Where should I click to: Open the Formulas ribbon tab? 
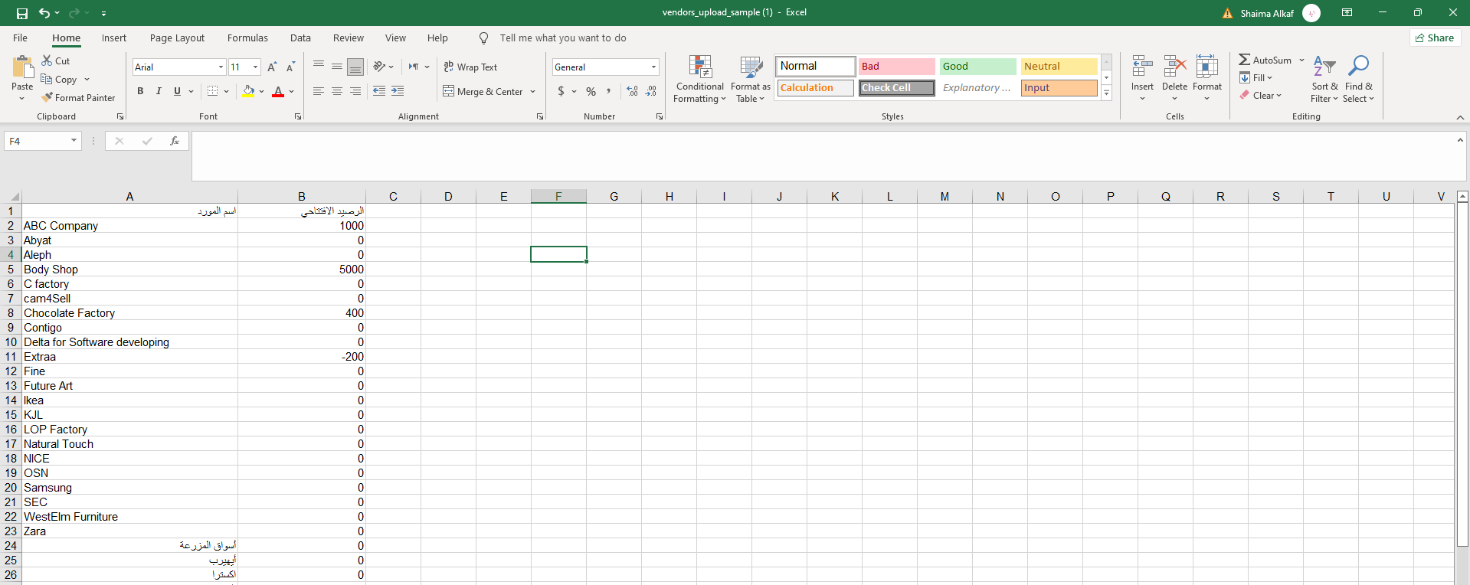pos(247,38)
